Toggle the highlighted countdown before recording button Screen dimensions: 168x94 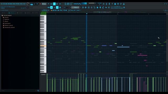[54, 4]
